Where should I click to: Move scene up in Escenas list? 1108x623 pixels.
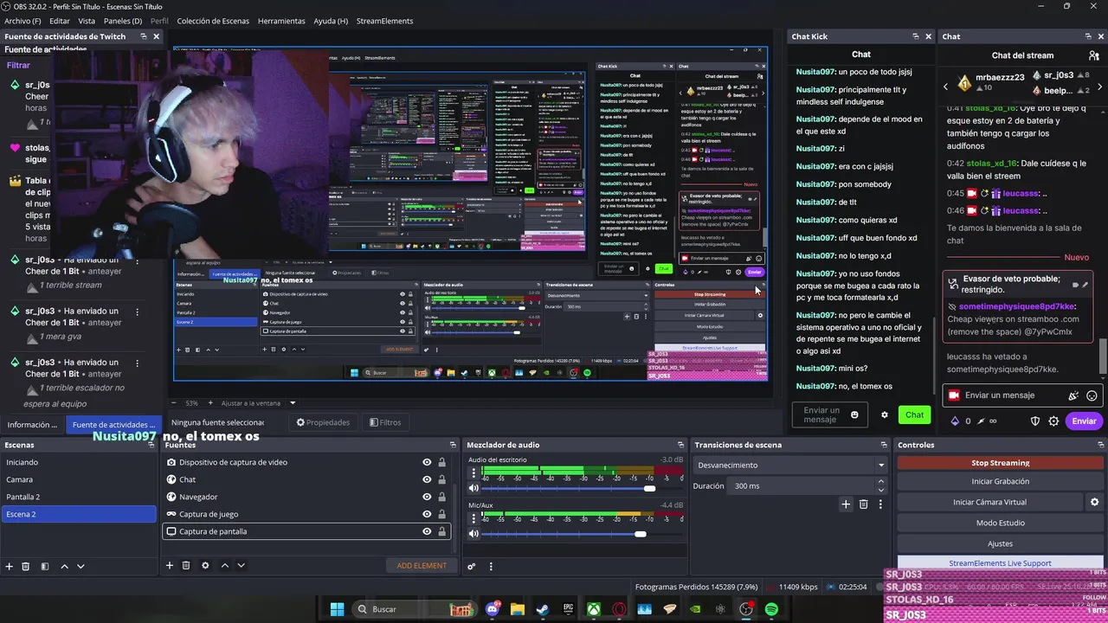(x=64, y=566)
